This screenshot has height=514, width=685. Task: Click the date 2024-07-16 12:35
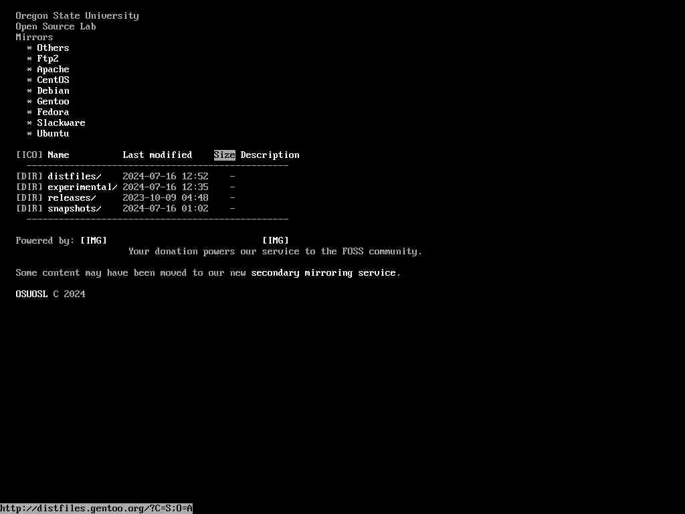point(166,187)
